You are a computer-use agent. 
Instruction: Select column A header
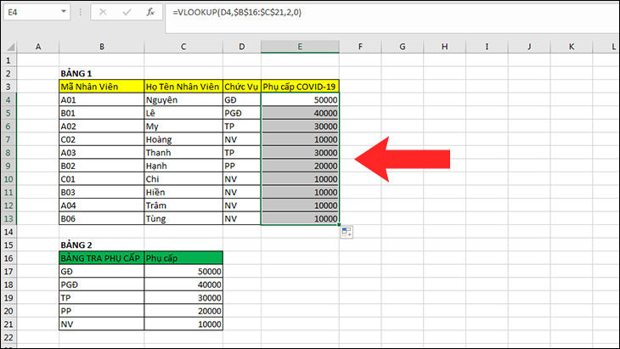point(38,47)
